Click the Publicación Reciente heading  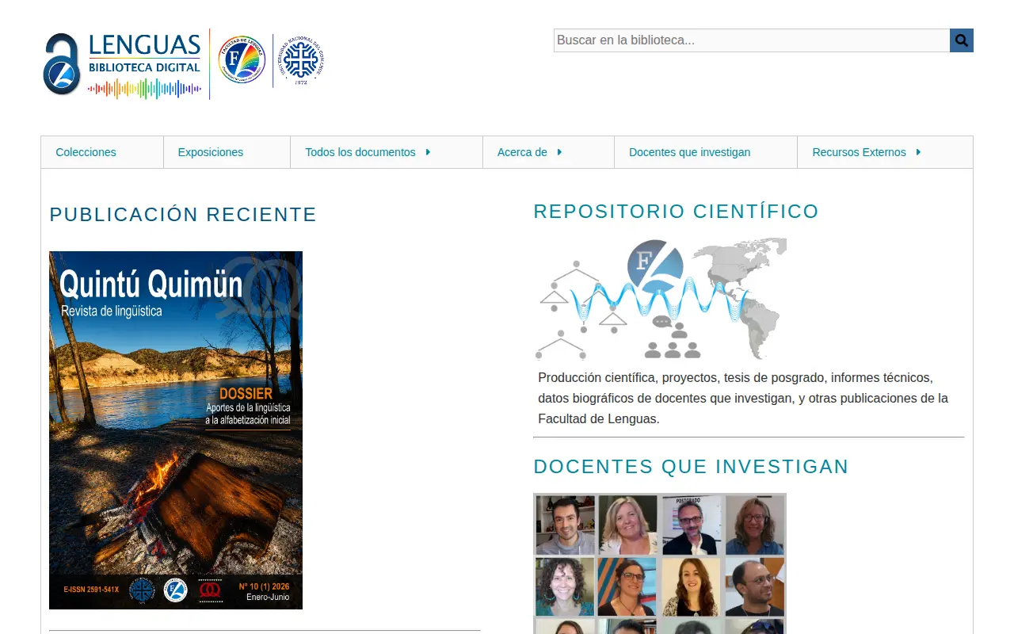point(183,215)
